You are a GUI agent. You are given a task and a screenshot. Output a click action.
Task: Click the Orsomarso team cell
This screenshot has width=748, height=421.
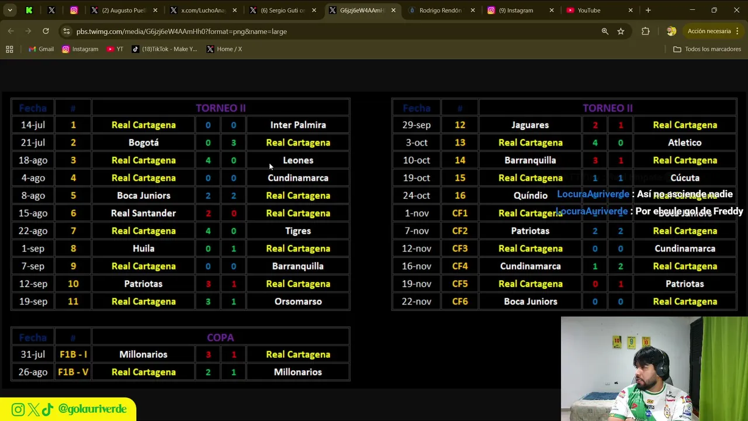(298, 302)
